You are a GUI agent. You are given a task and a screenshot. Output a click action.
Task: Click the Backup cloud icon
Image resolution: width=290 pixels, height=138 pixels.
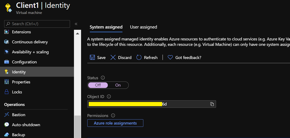[x=6, y=135]
